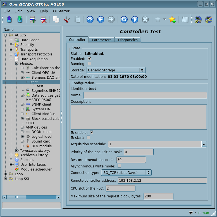This screenshot has width=217, height=217.
Task: Enable Asynchronous write mode checkbox
Action: click(x=119, y=166)
